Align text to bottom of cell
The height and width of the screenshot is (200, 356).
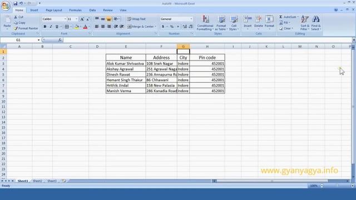point(109,19)
